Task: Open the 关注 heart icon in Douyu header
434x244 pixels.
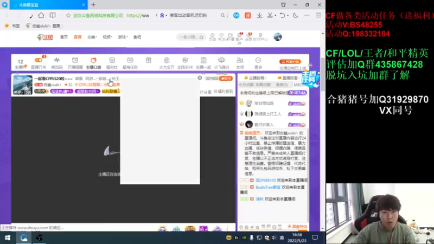Action: click(221, 37)
